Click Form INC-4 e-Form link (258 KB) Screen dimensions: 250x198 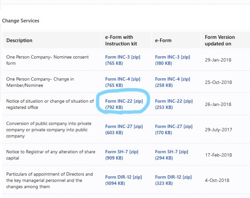pos(172,82)
